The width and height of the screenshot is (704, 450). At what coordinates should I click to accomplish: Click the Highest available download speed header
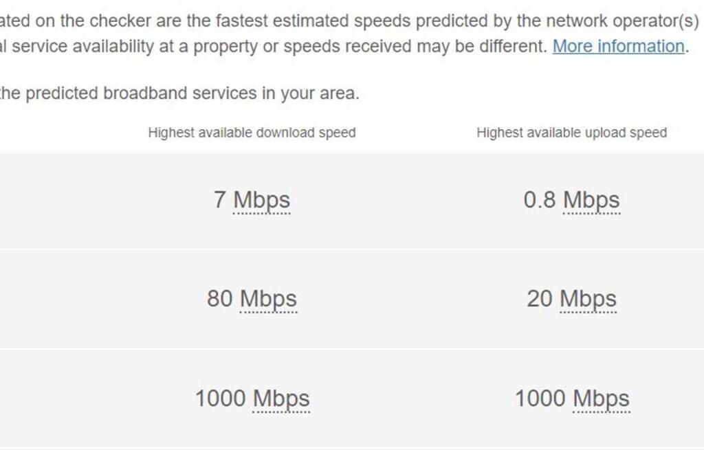(252, 133)
